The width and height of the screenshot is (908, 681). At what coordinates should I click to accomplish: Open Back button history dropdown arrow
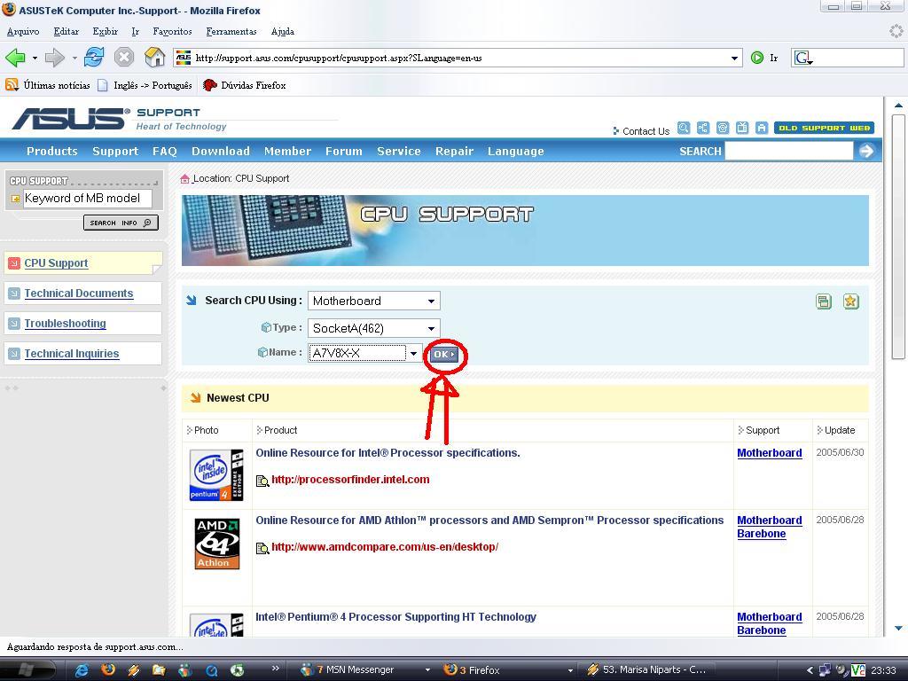click(35, 58)
